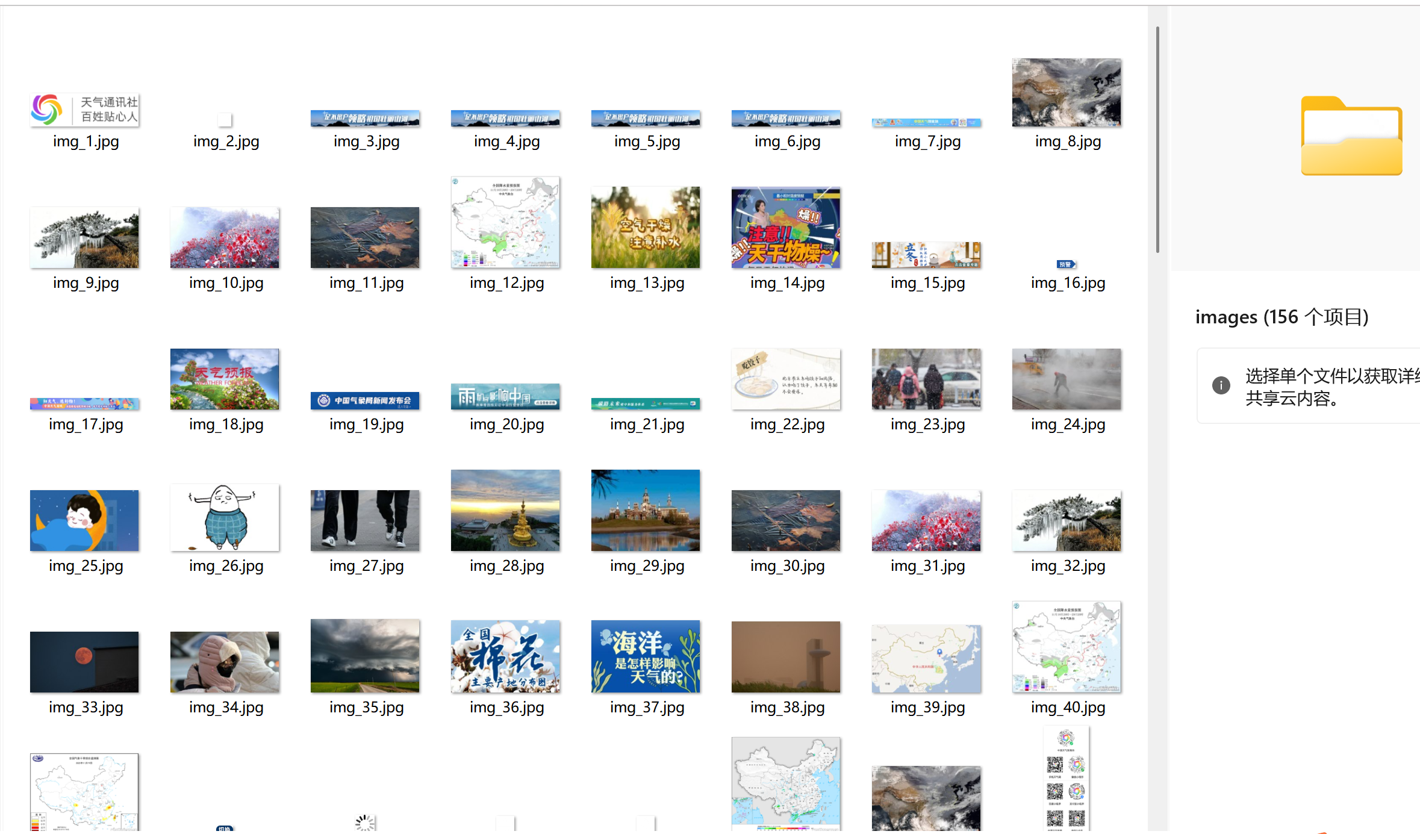This screenshot has width=1420, height=834.
Task: Select the satellite image img_8.jpg
Action: tap(1067, 92)
